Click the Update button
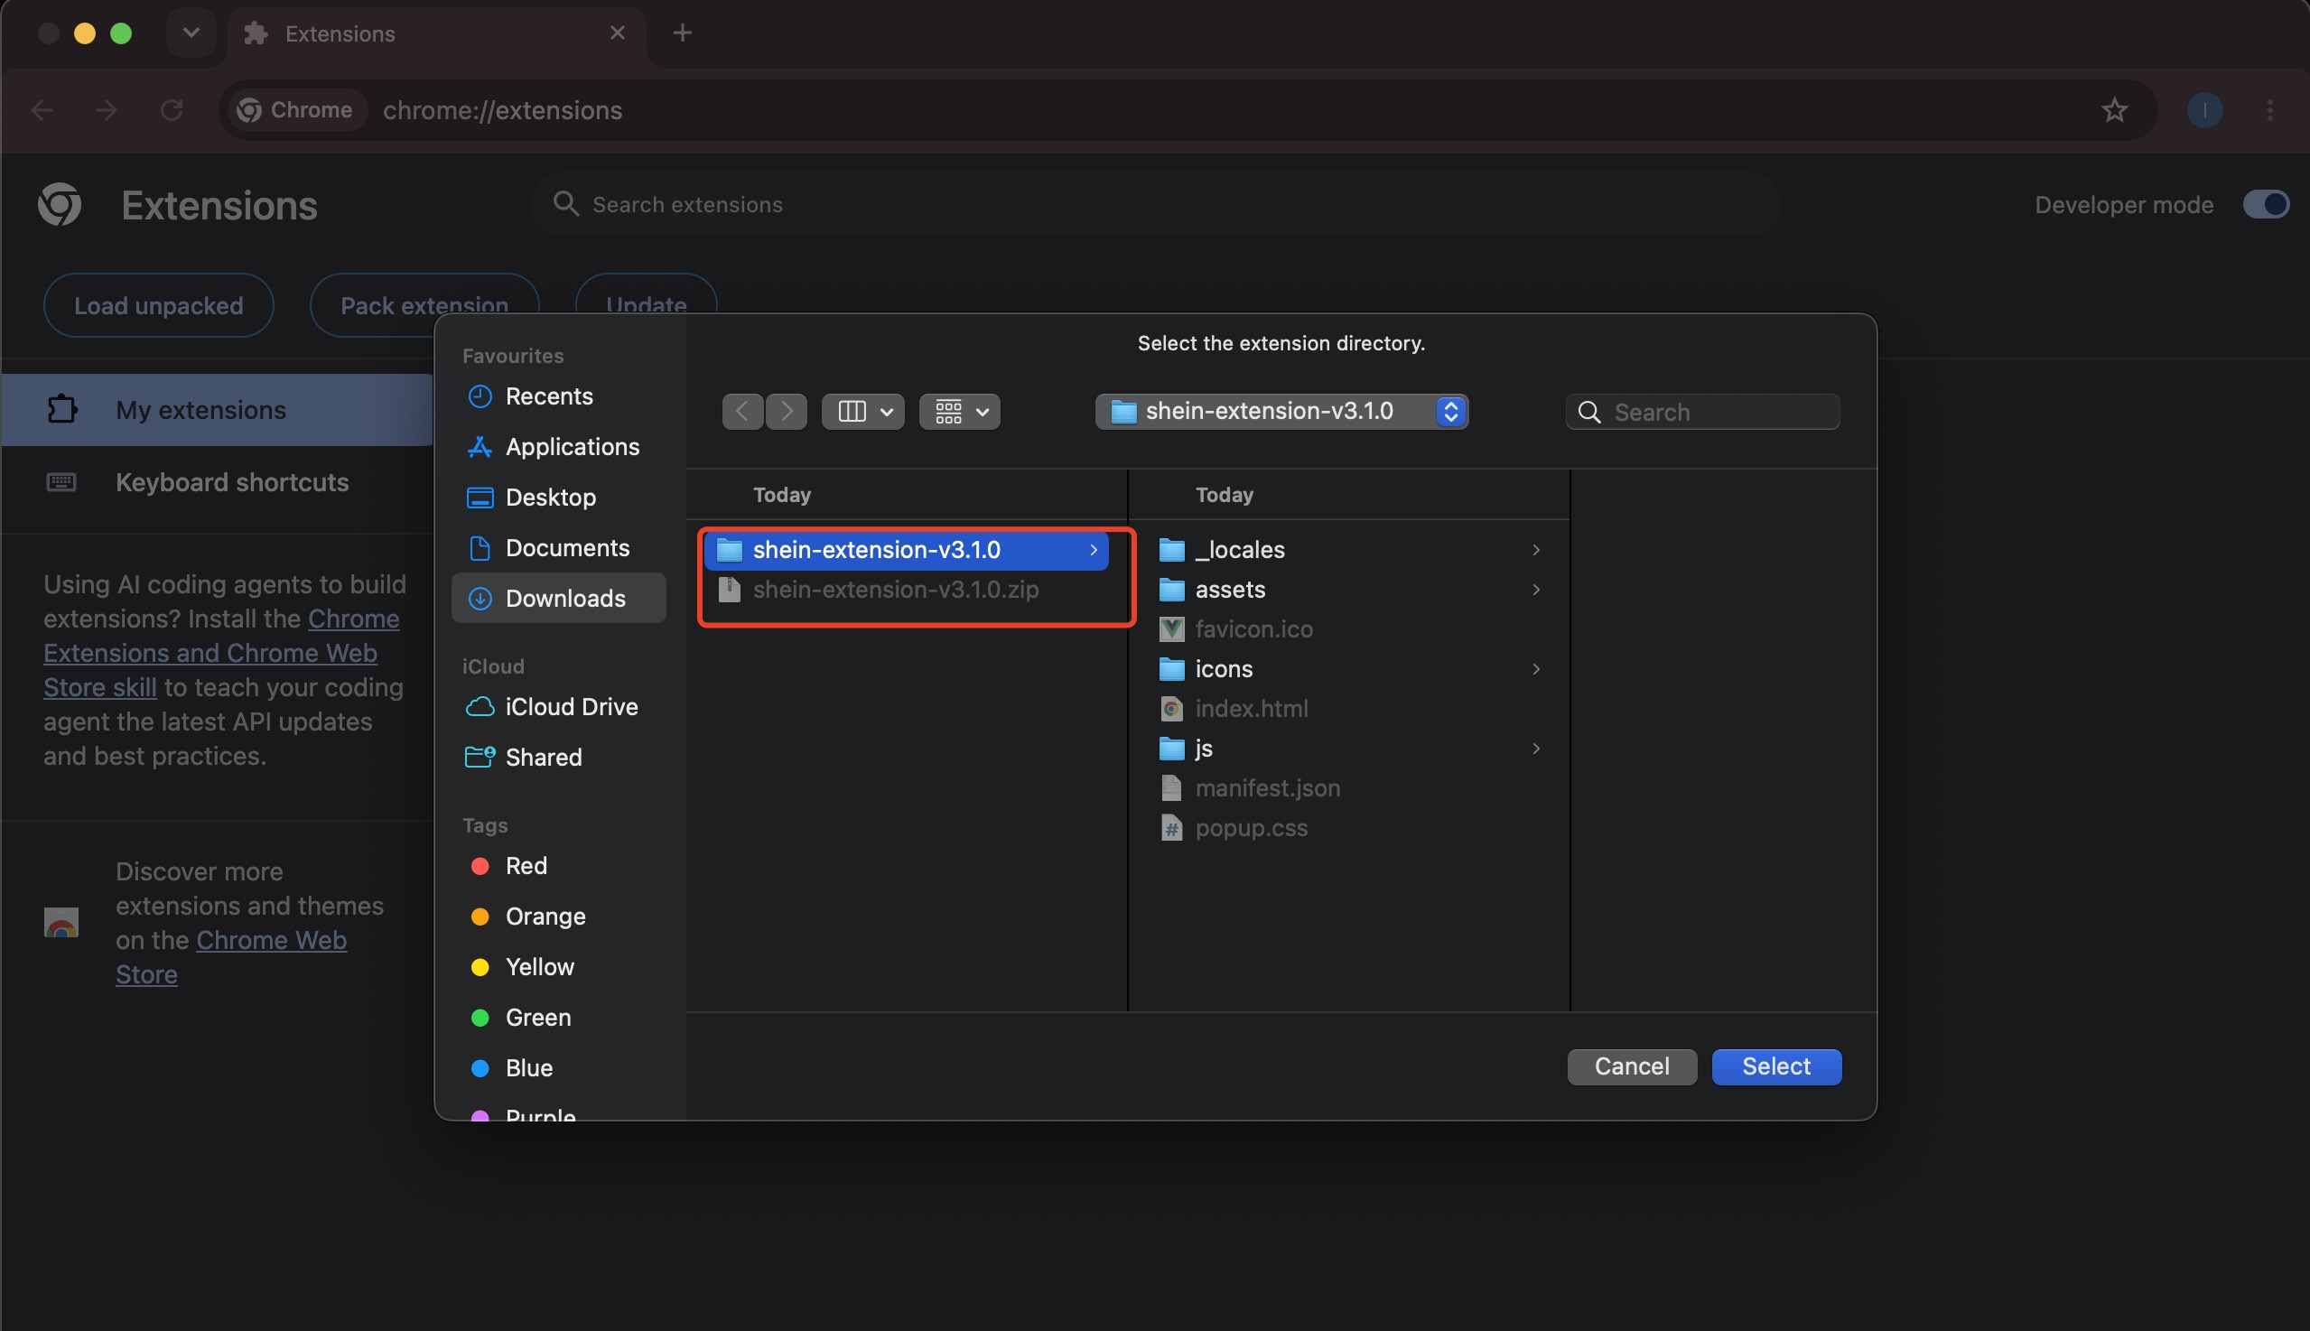Image resolution: width=2310 pixels, height=1331 pixels. click(647, 305)
